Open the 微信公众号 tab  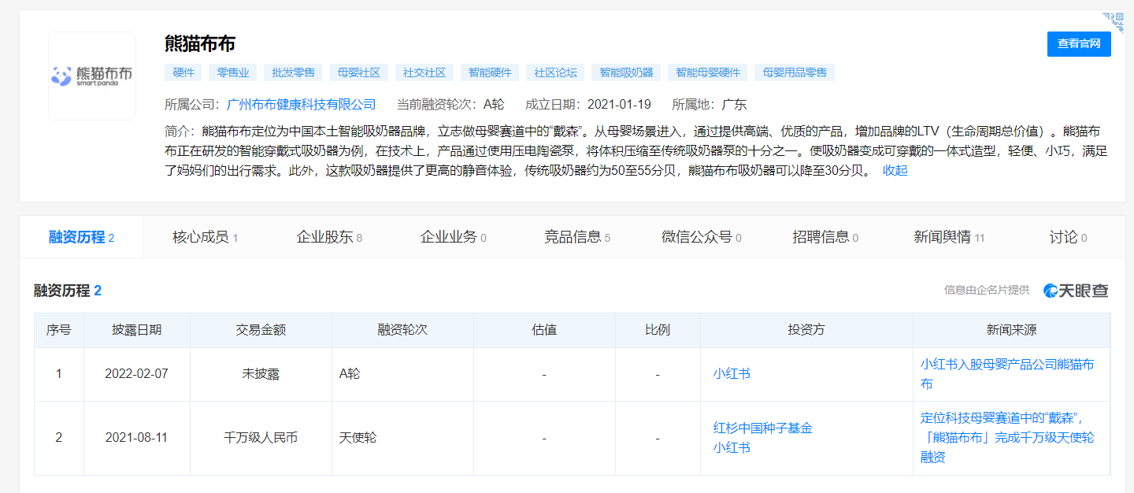(x=702, y=237)
